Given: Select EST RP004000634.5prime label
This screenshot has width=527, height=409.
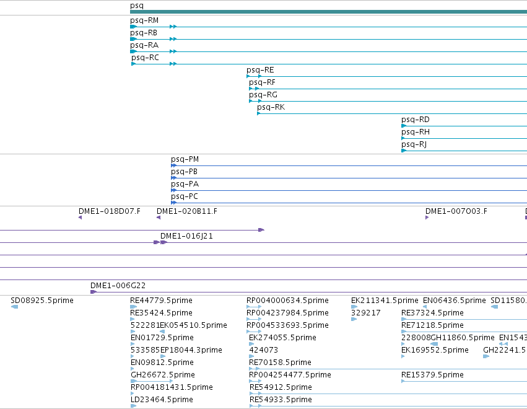Looking at the screenshot, I should [x=287, y=301].
